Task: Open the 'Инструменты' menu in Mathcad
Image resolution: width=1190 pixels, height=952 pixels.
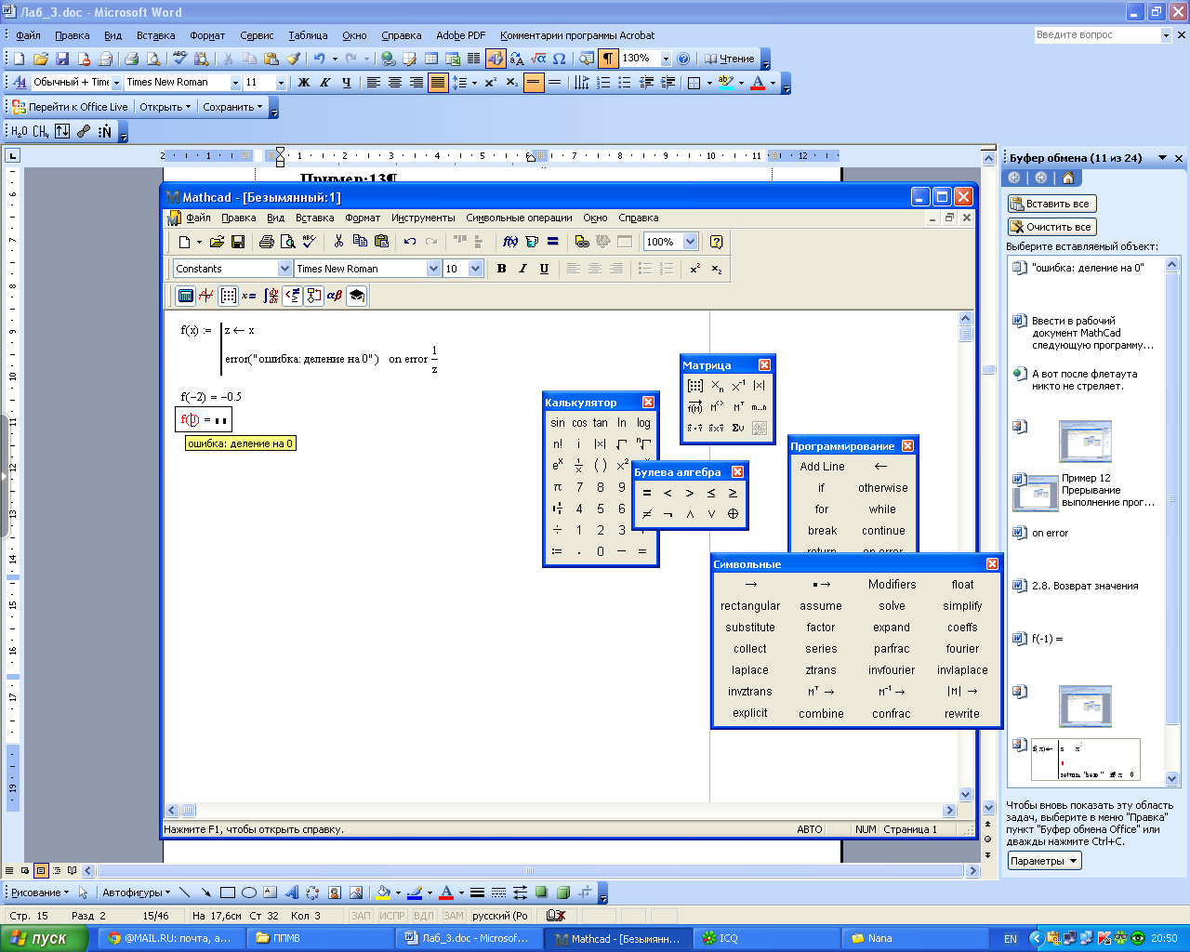Action: point(423,218)
